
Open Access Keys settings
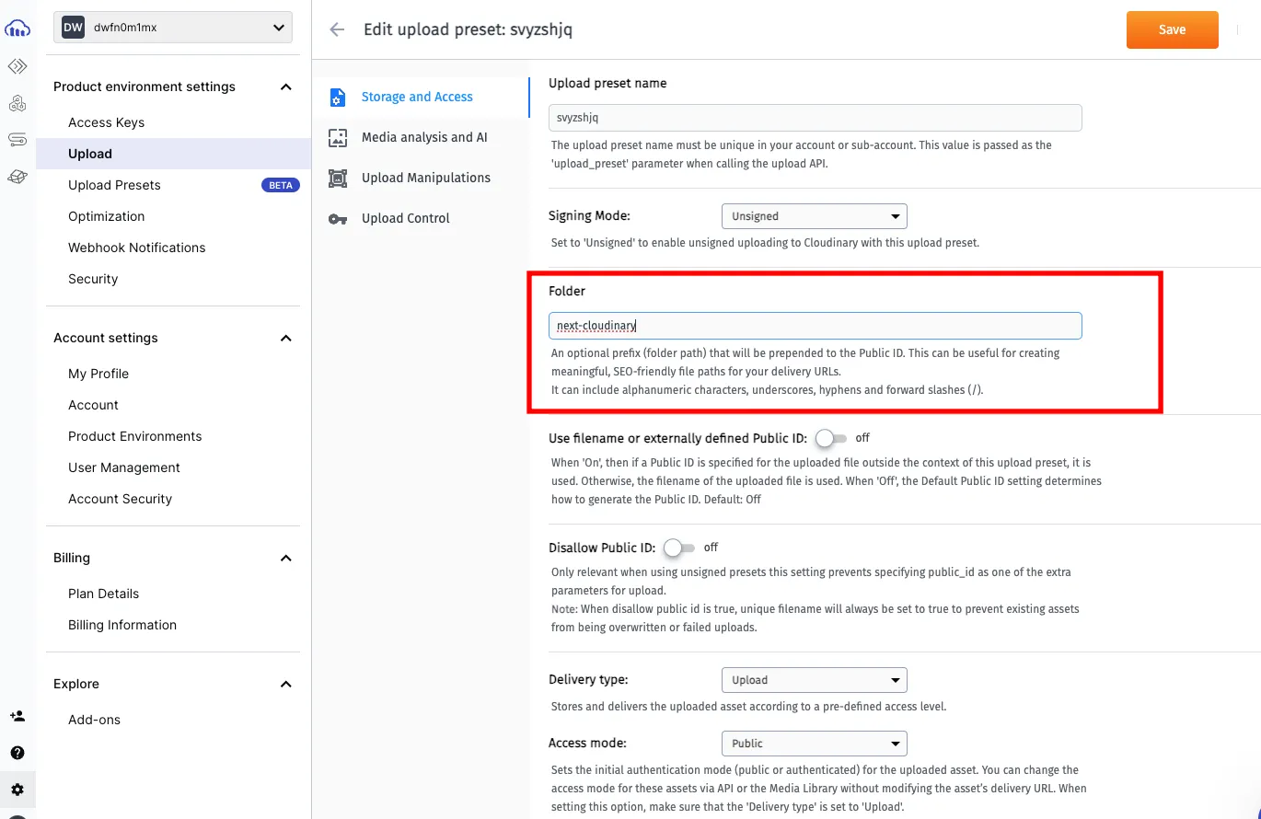point(106,122)
